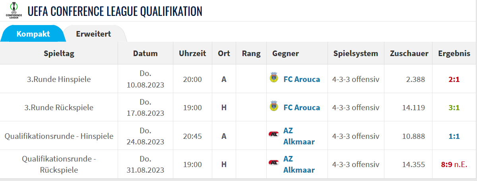Open FC Arouca link for the 17.08.2023 match
The width and height of the screenshot is (477, 181).
[302, 107]
